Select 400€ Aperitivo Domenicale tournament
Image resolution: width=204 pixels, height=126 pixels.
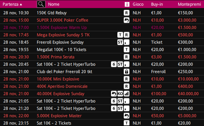(102, 86)
